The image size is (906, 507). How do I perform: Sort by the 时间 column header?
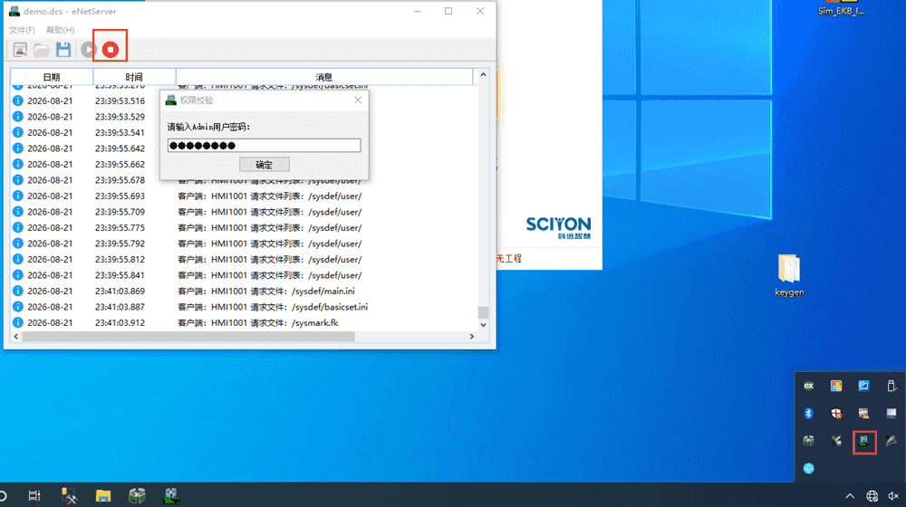[x=134, y=77]
